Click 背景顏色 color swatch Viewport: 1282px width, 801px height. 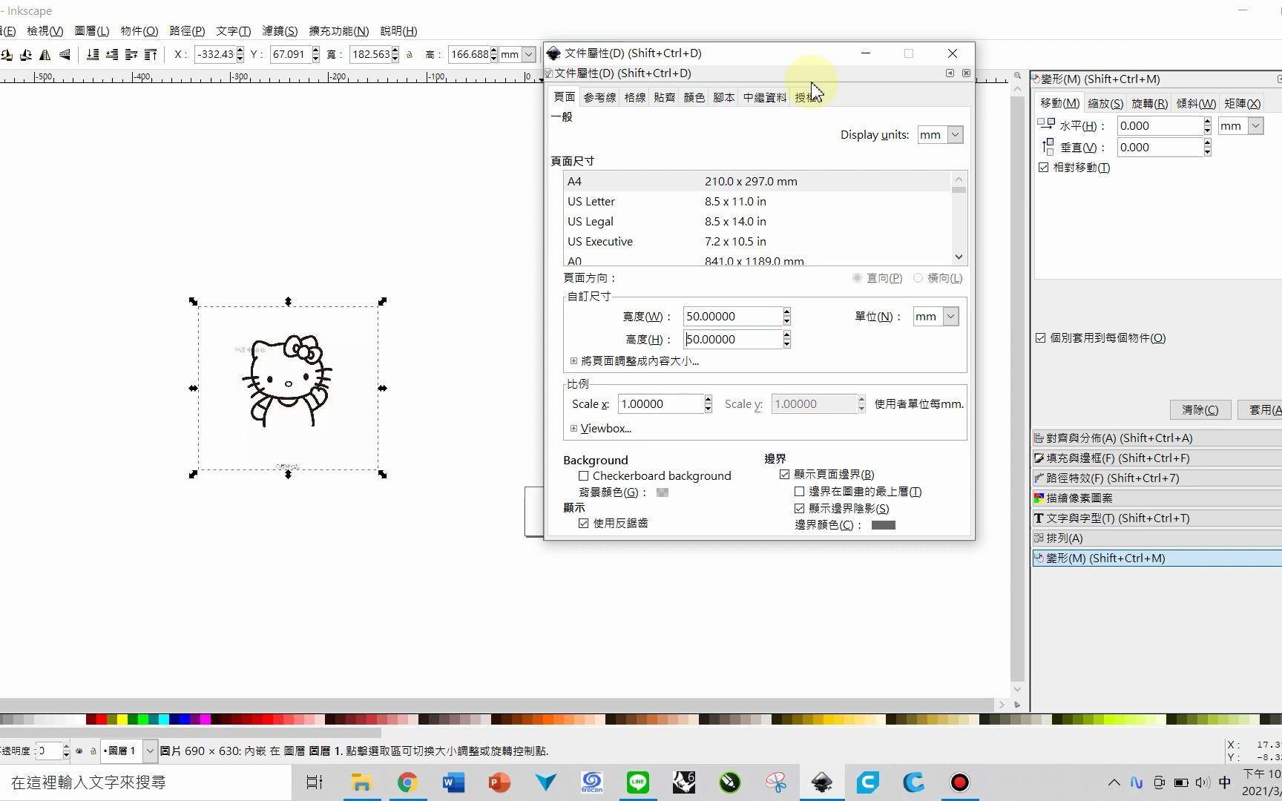(x=663, y=492)
